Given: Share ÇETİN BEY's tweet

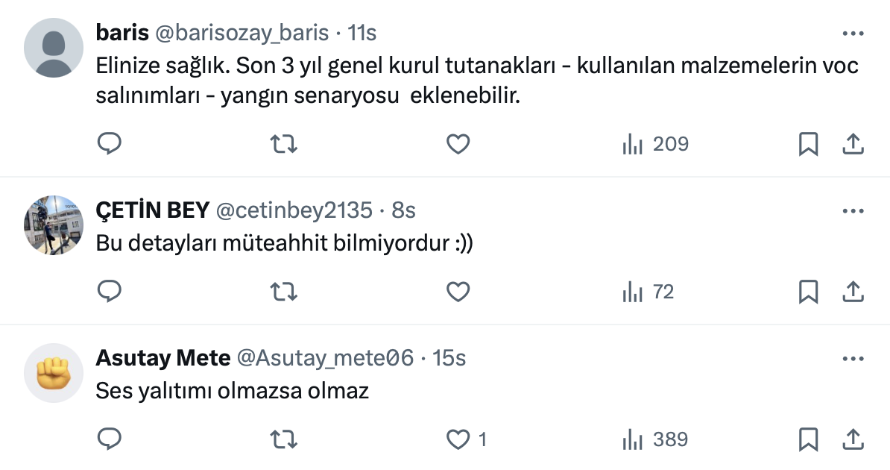Looking at the screenshot, I should click(x=852, y=292).
